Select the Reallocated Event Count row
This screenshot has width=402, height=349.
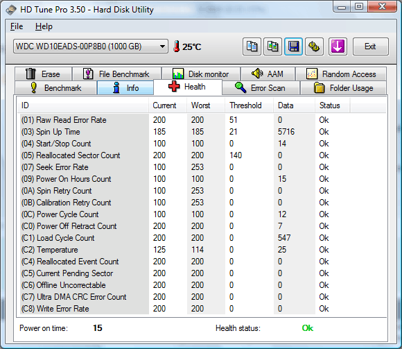pos(202,262)
